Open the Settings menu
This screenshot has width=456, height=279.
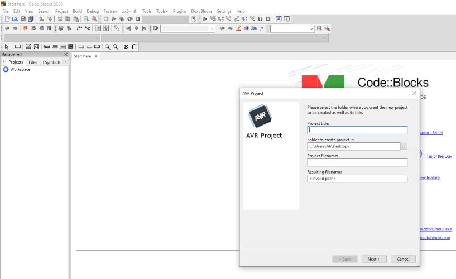(x=224, y=11)
